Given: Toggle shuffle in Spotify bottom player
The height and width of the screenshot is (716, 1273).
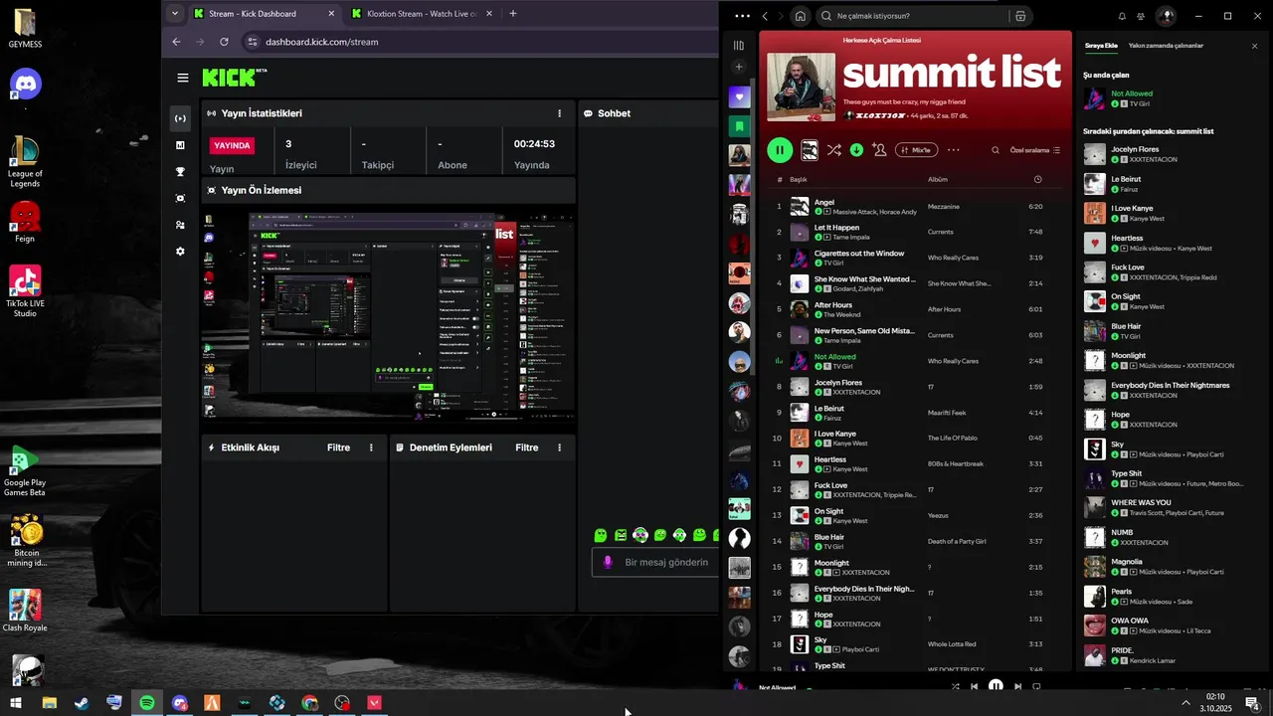Looking at the screenshot, I should pos(956,686).
